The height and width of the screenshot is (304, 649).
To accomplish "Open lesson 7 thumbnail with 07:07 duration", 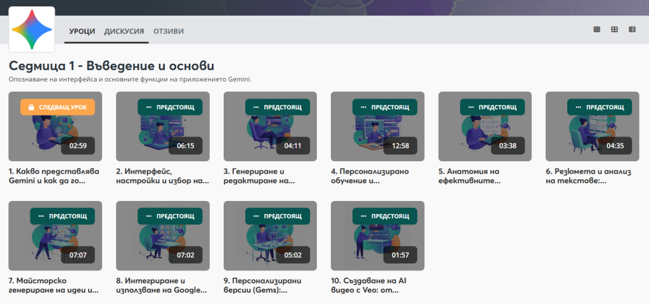I will 55,236.
